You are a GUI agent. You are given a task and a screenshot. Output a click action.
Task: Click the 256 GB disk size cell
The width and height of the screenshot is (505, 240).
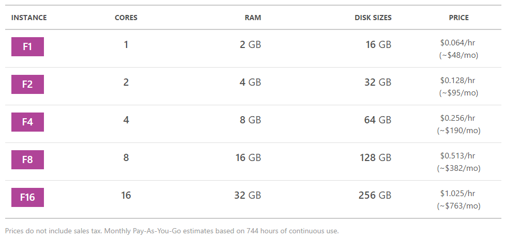pos(375,195)
